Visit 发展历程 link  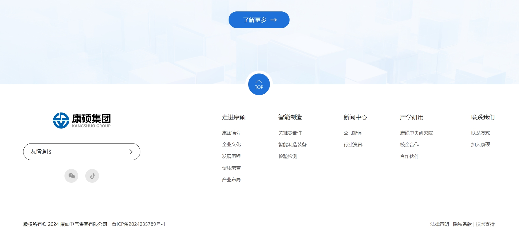(231, 156)
